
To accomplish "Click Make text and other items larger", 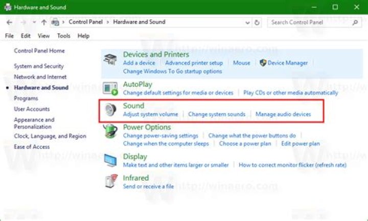I will [176, 165].
